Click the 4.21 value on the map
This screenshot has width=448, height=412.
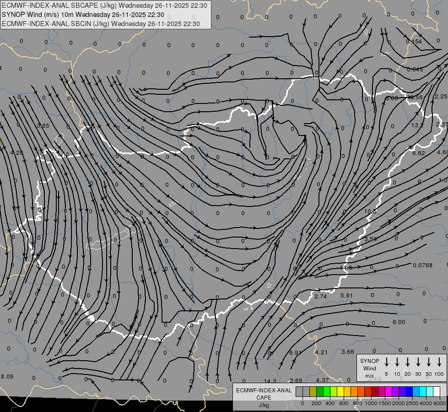[x=321, y=352]
